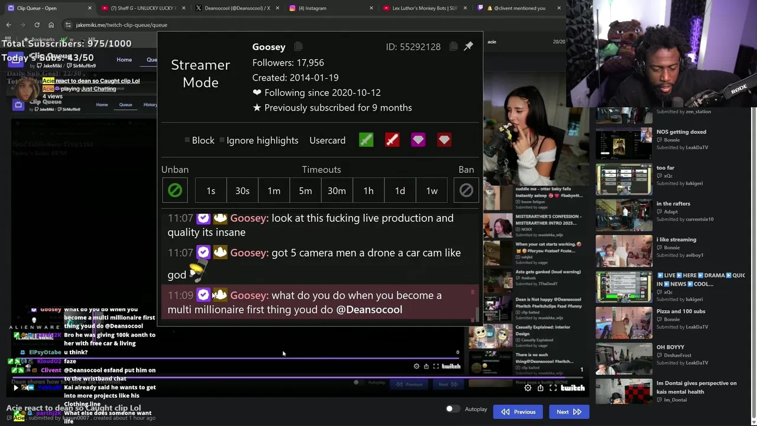Select 'NOS getting doxed' clip thumbnail
This screenshot has width=757, height=426.
pos(623,143)
